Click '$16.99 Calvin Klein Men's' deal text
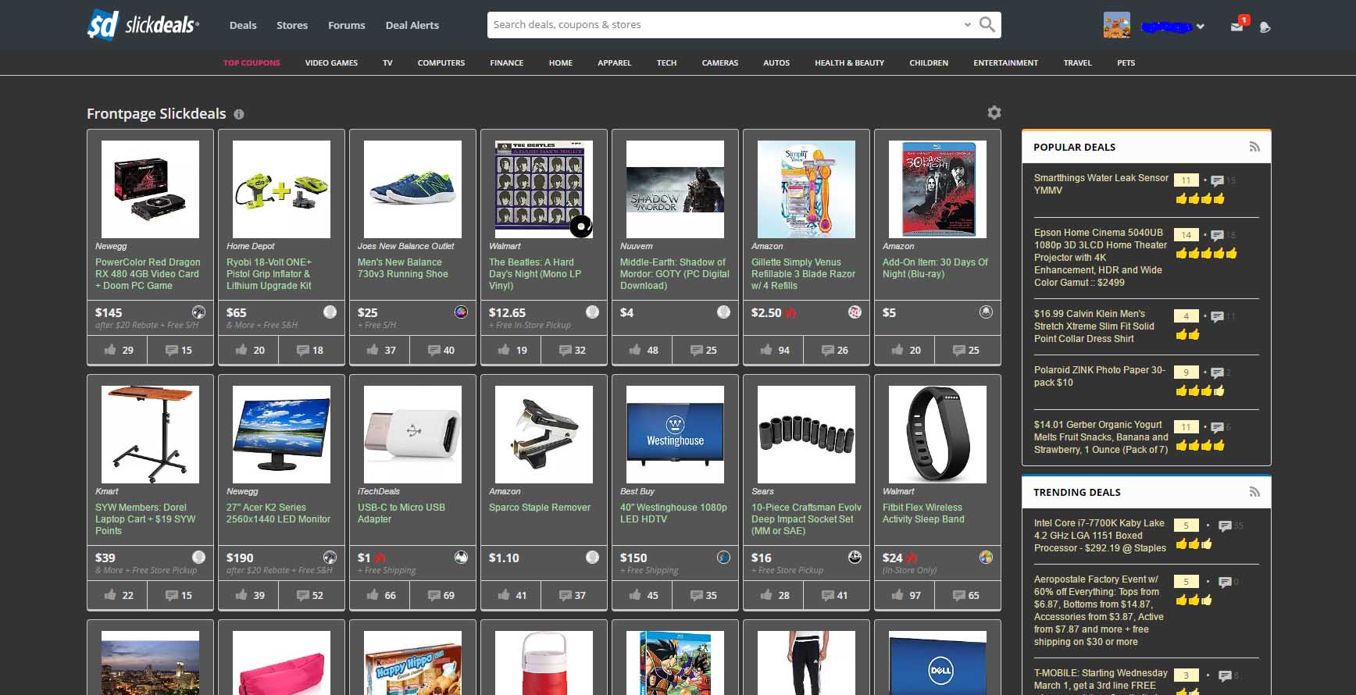1356x695 pixels. coord(1094,326)
